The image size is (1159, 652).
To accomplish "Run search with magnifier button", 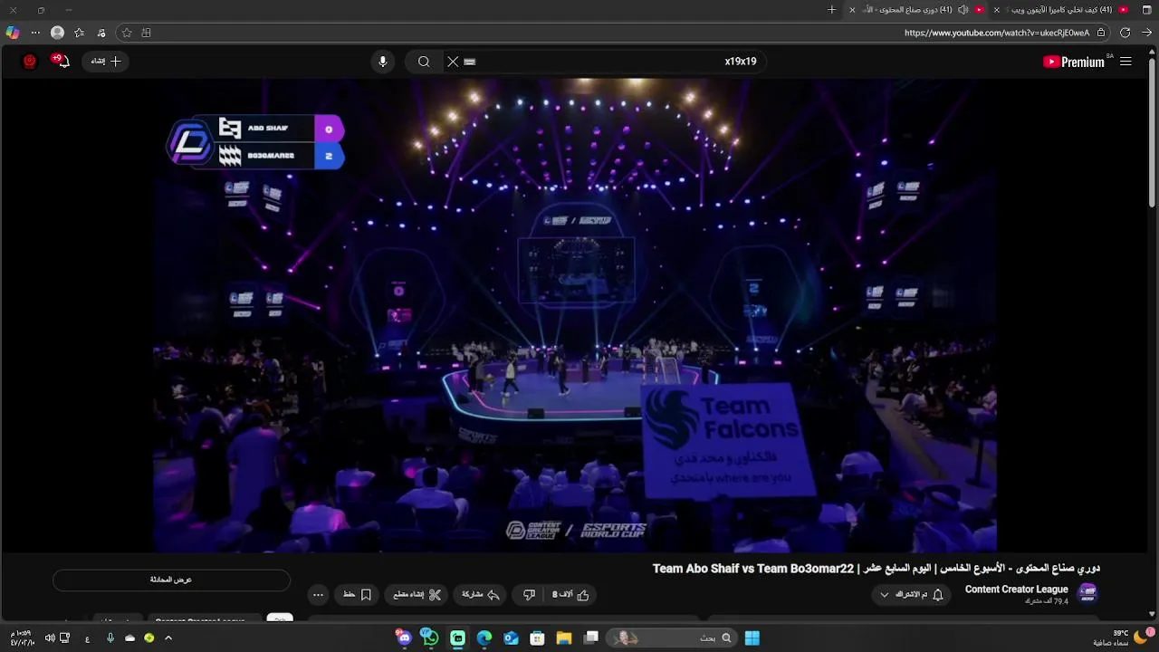I will coord(424,62).
